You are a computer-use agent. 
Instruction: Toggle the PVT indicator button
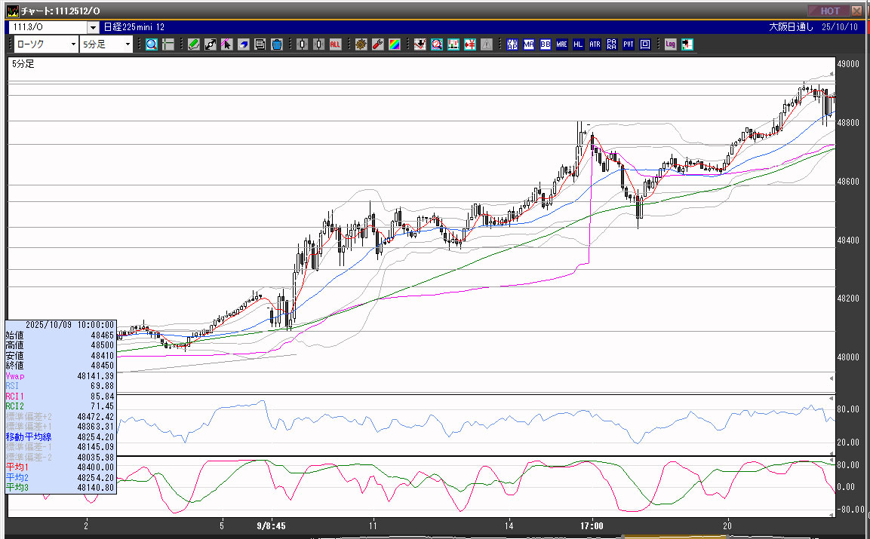pyautogui.click(x=629, y=44)
